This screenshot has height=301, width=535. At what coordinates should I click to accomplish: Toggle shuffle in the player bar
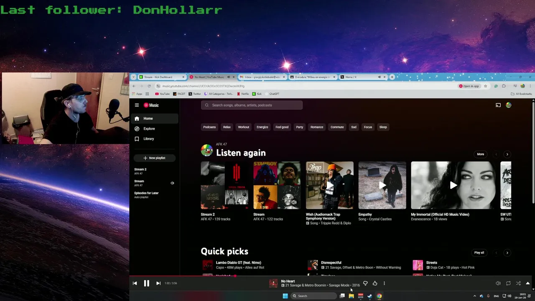pyautogui.click(x=518, y=283)
